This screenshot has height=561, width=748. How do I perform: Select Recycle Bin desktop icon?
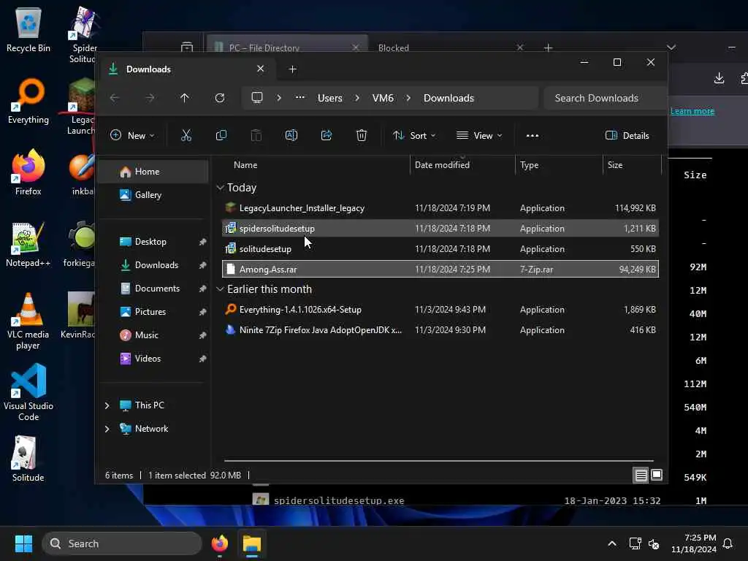pos(28,29)
